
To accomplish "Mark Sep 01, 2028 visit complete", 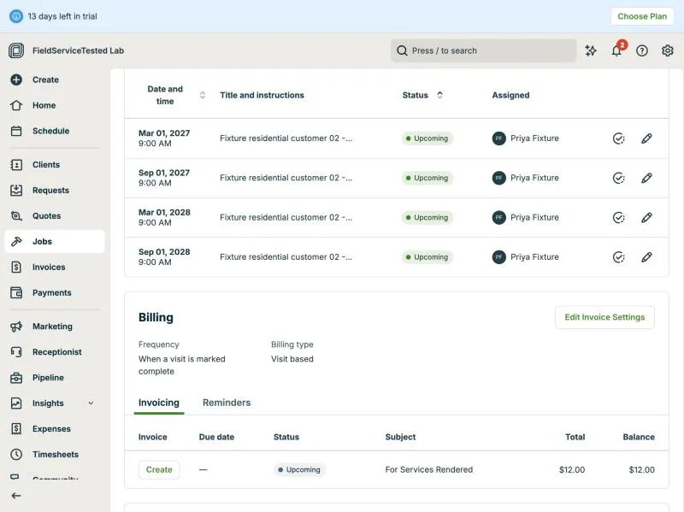I will [618, 257].
